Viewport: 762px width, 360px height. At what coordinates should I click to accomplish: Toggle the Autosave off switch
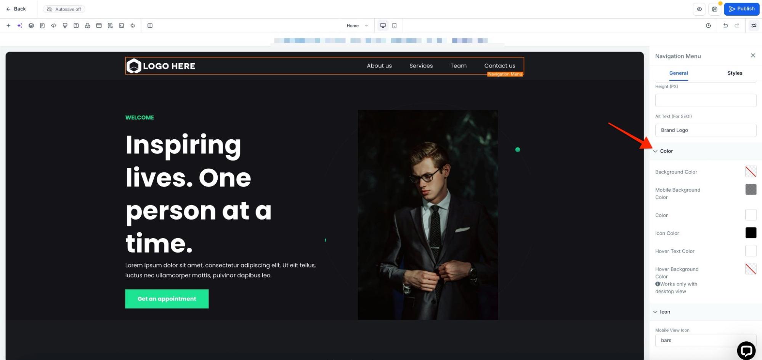click(x=64, y=9)
